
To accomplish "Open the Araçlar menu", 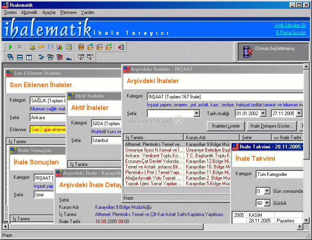I will coord(49,12).
